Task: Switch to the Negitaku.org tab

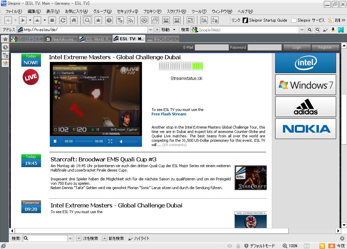Action: tap(61, 39)
